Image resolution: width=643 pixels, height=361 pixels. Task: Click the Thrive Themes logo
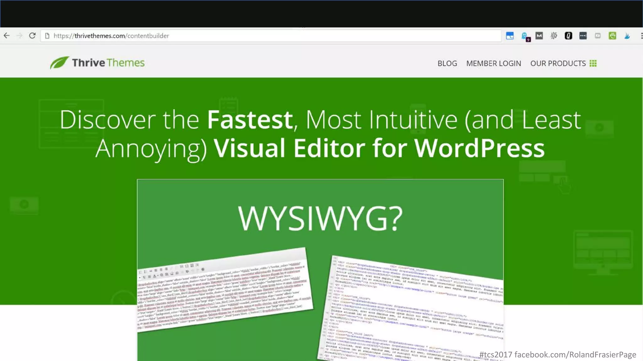click(97, 63)
